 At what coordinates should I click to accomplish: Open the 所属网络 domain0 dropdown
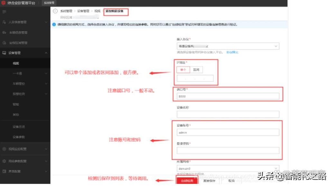(x=228, y=168)
